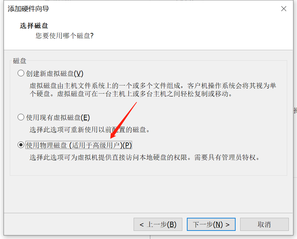Click the 磁盘 group box caption
The width and height of the screenshot is (297, 239).
[20, 61]
